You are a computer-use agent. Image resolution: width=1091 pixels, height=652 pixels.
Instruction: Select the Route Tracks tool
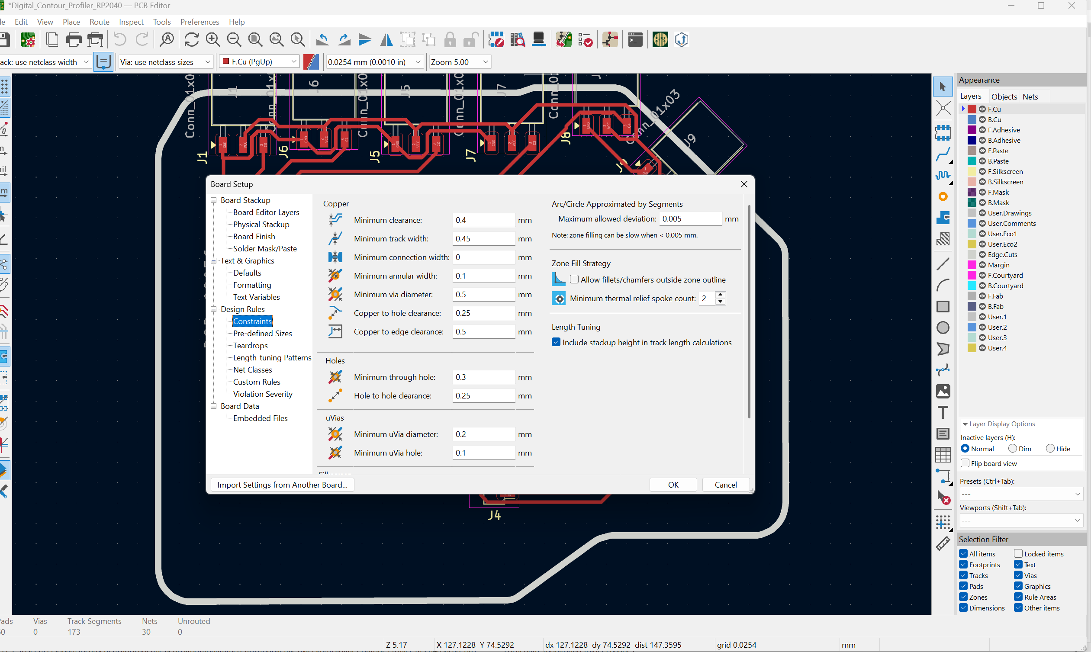[943, 154]
